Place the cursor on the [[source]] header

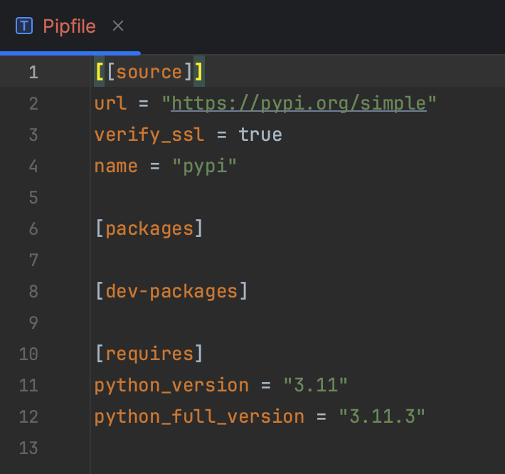point(149,73)
